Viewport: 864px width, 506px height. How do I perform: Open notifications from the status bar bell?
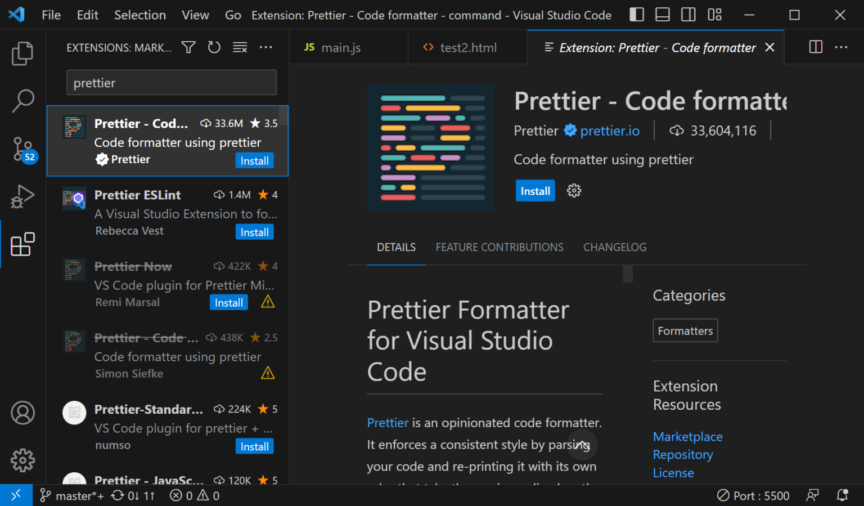coord(844,495)
